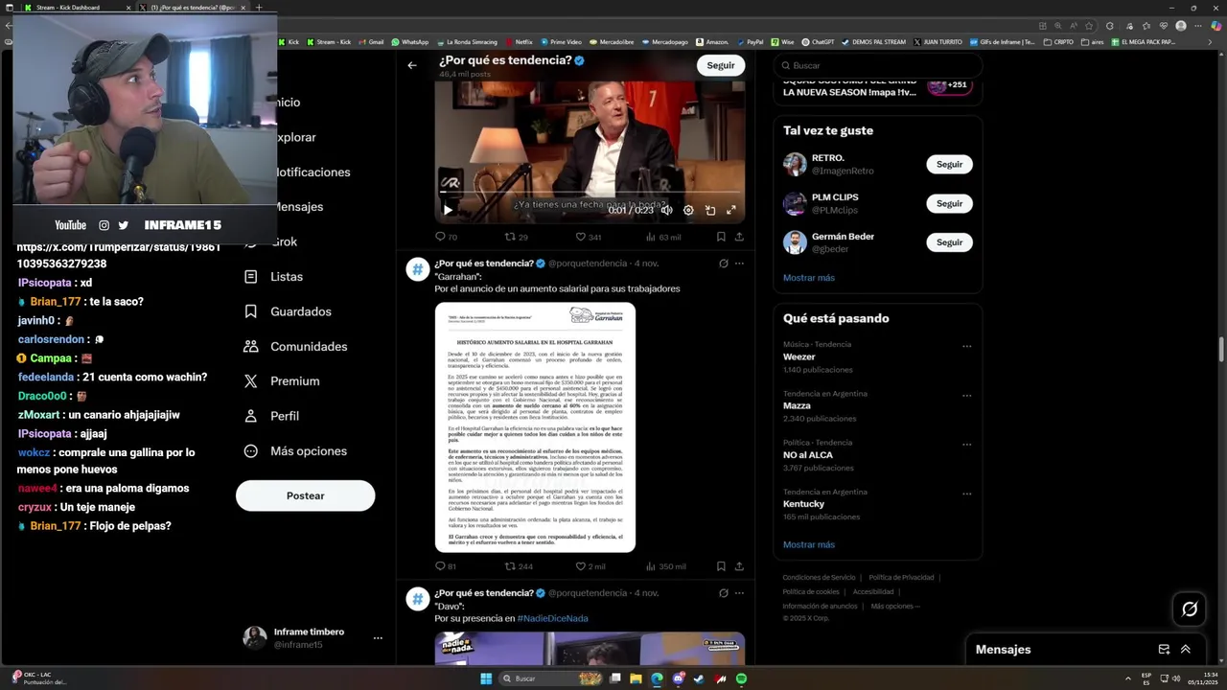Screen dimensions: 1227x690
Task: Follow Germán Beder account
Action: (x=949, y=242)
